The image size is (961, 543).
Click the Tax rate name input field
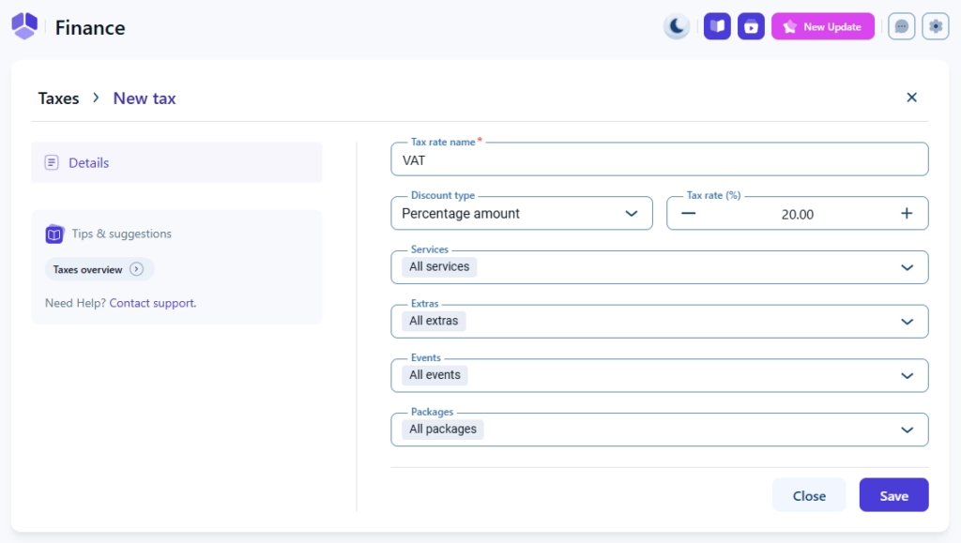click(x=659, y=160)
